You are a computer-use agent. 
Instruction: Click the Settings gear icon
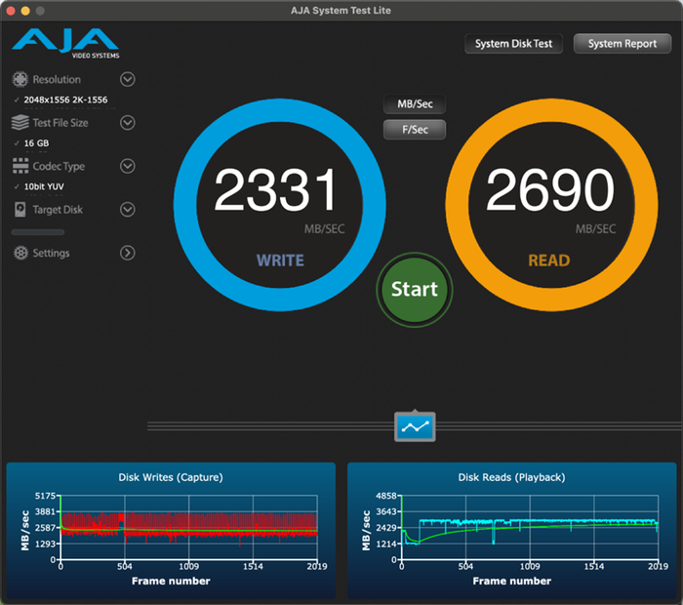(x=20, y=253)
